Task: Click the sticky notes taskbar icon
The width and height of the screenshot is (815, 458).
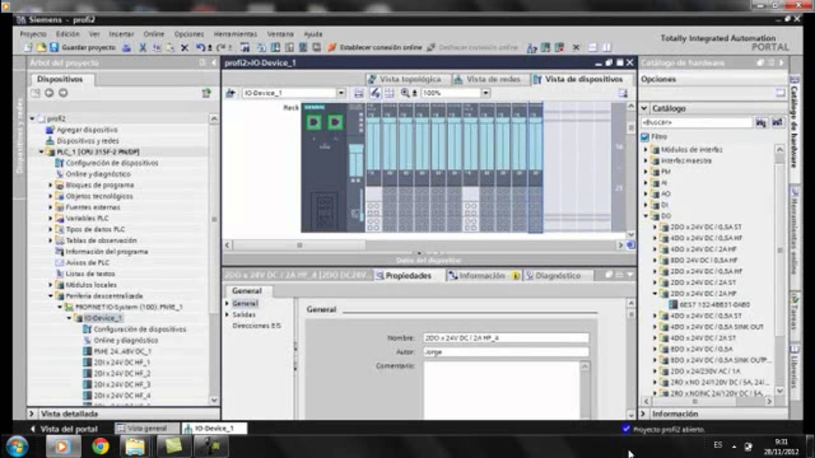Action: pyautogui.click(x=173, y=447)
